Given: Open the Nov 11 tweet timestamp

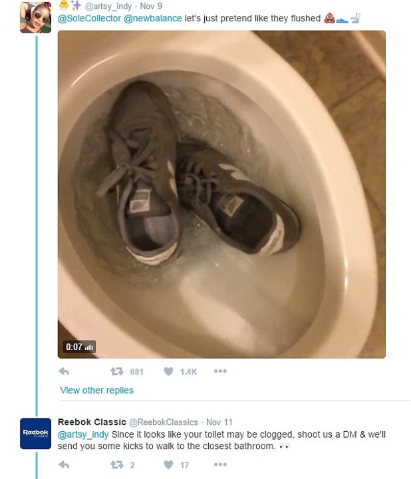Looking at the screenshot, I should [x=219, y=422].
